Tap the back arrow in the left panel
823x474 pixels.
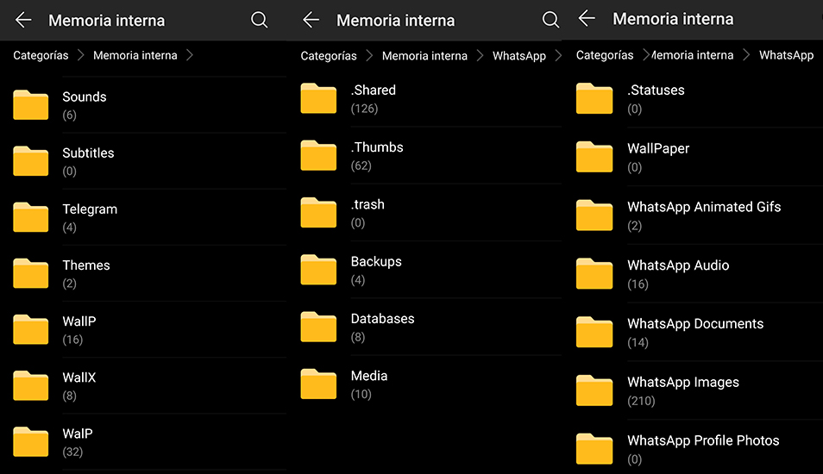(x=23, y=21)
